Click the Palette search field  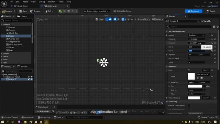(x=17, y=21)
